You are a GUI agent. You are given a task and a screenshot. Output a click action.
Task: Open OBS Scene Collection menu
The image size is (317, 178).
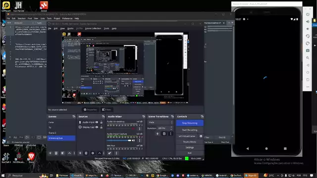tap(93, 29)
